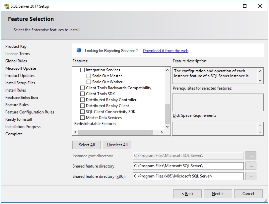Click Next to continue setup
Image resolution: width=269 pixels, height=204 pixels.
pos(218,194)
